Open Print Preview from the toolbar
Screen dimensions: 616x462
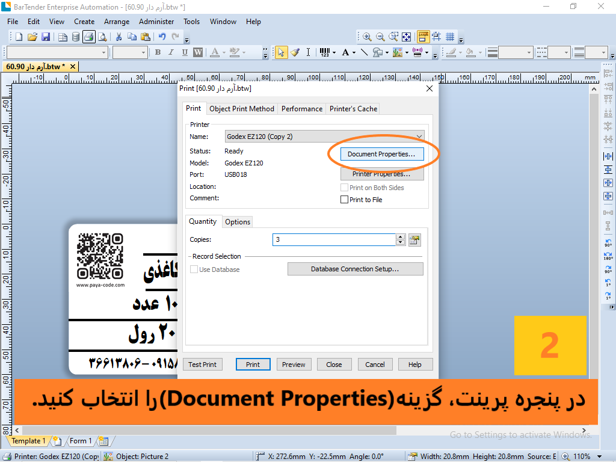point(102,37)
